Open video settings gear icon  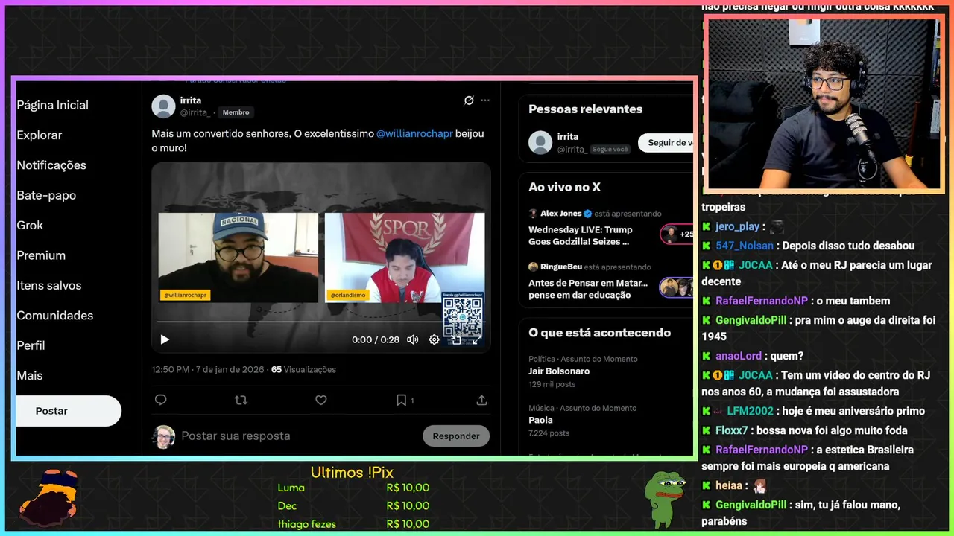click(434, 339)
